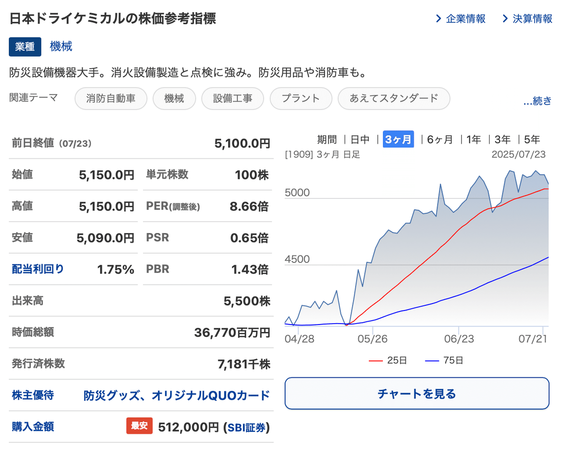Select the 機械 theme tag pill
The width and height of the screenshot is (561, 452).
pyautogui.click(x=174, y=98)
